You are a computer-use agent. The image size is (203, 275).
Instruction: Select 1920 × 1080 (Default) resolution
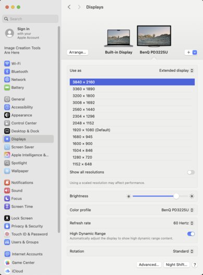click(132, 130)
